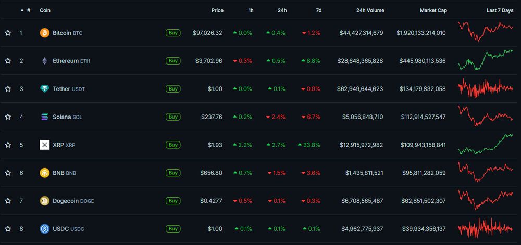Click the Solana logo icon

pyautogui.click(x=44, y=117)
